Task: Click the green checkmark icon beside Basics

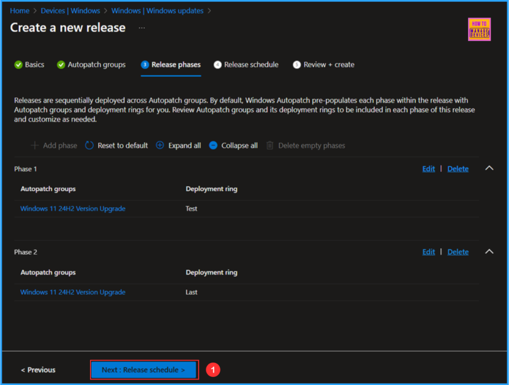Action: [x=18, y=65]
